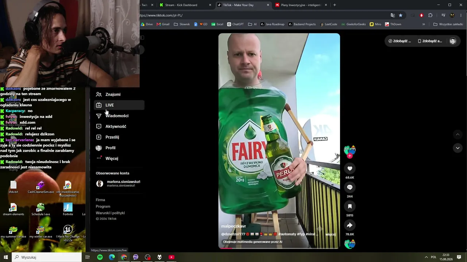Open Task View in the taskbar

coord(88,257)
